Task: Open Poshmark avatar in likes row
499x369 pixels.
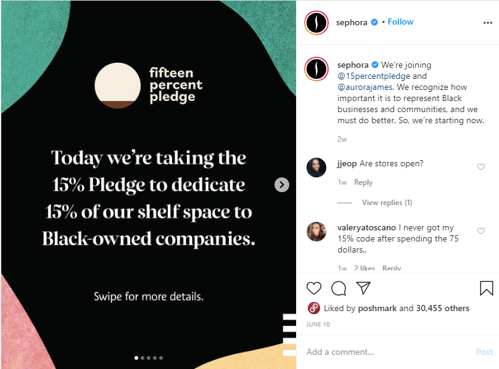Action: (313, 308)
